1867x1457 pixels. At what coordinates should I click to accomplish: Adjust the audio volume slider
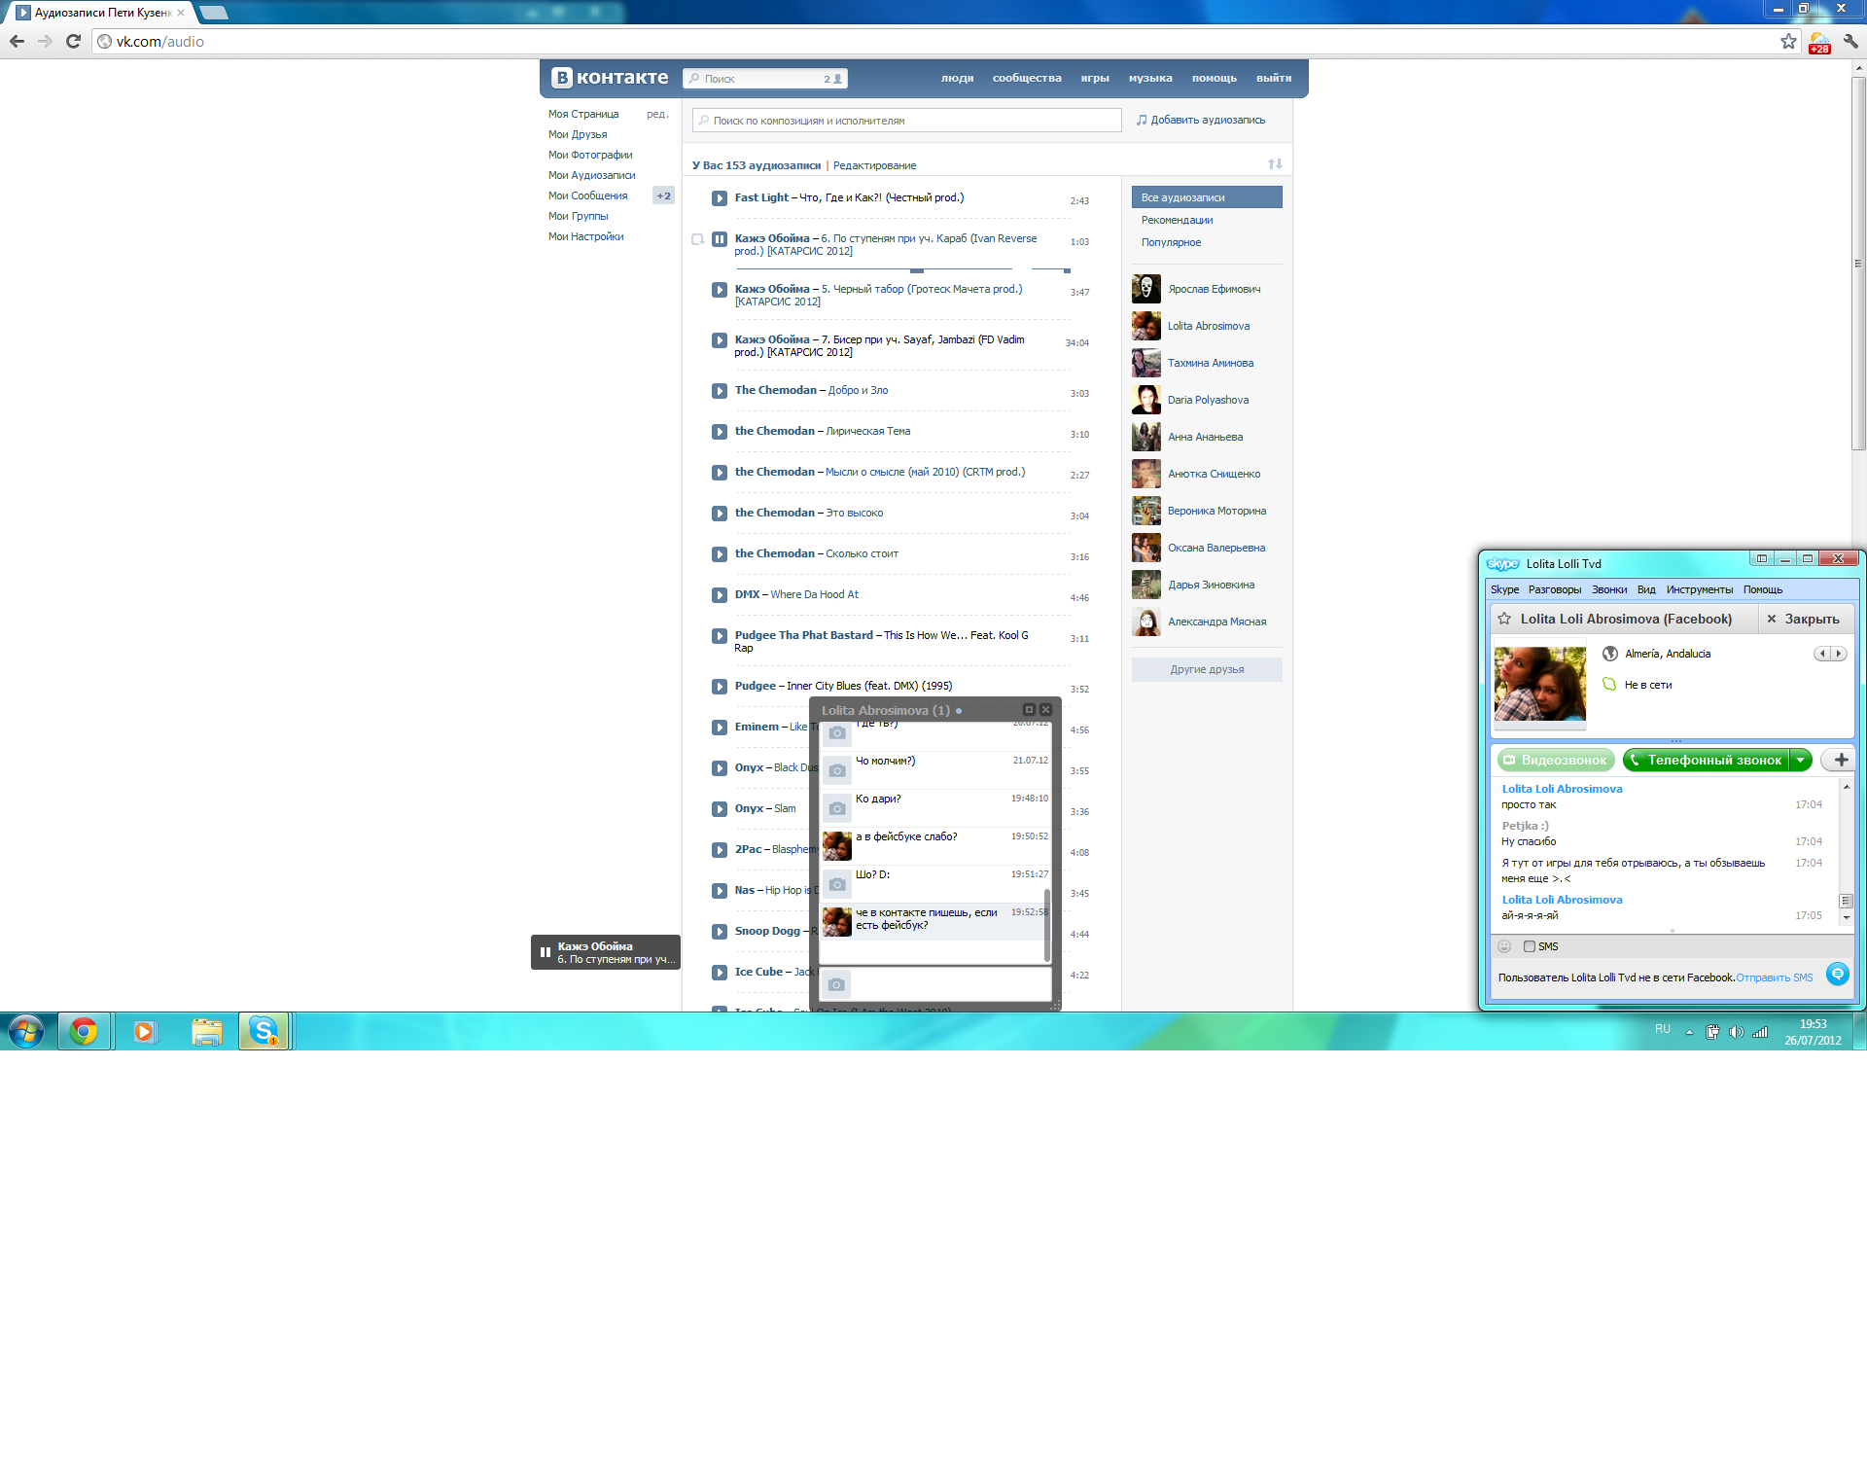[x=1050, y=269]
